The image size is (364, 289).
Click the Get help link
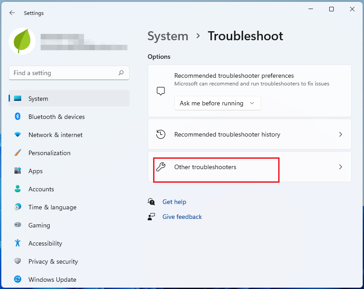pos(174,202)
